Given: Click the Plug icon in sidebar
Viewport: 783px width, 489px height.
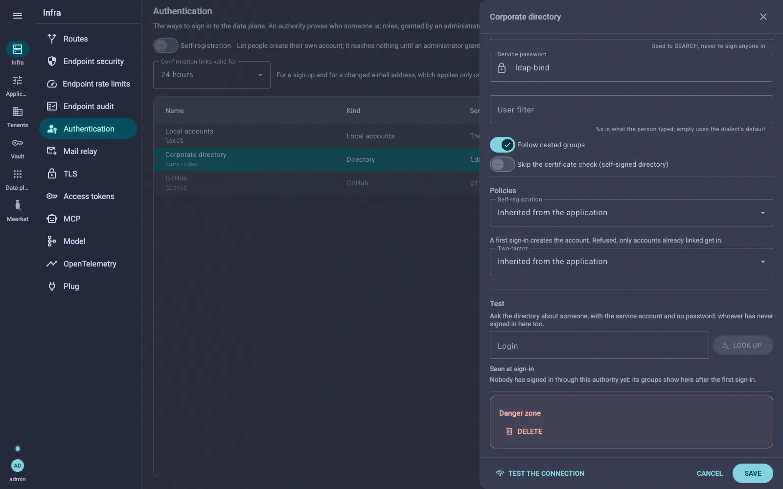Looking at the screenshot, I should (x=52, y=286).
